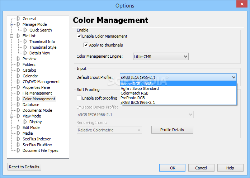Click the arrow icon next to Preview
The width and height of the screenshot is (250, 178).
(19, 59)
